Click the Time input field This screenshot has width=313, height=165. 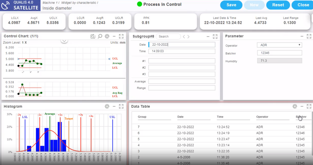[182, 51]
